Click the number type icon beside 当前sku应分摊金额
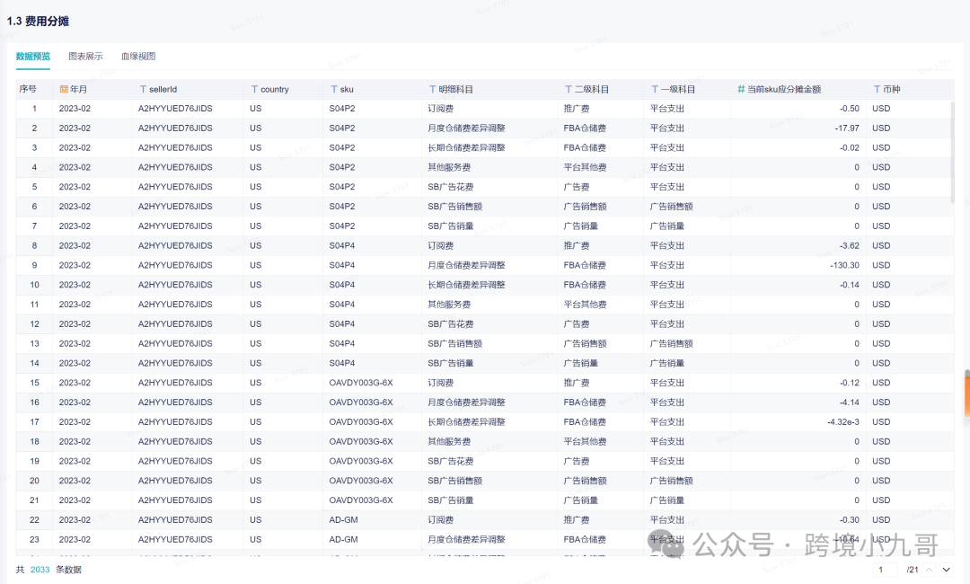970x584 pixels. point(741,90)
